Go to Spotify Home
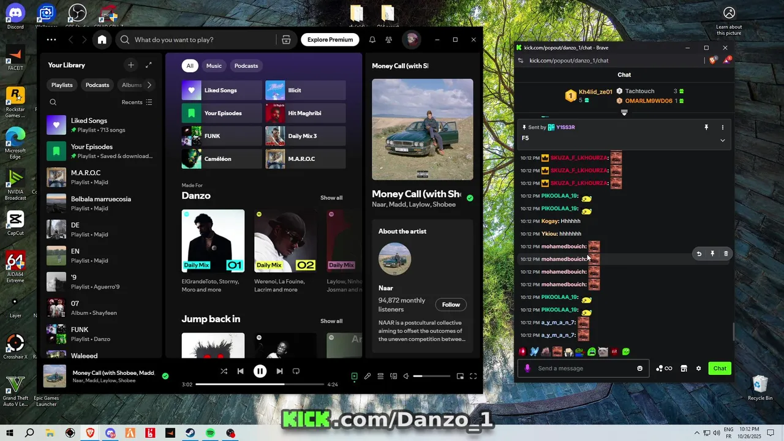Viewport: 784px width, 441px height. click(102, 40)
